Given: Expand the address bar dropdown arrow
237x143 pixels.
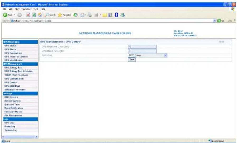Looking at the screenshot, I should click(x=215, y=21).
